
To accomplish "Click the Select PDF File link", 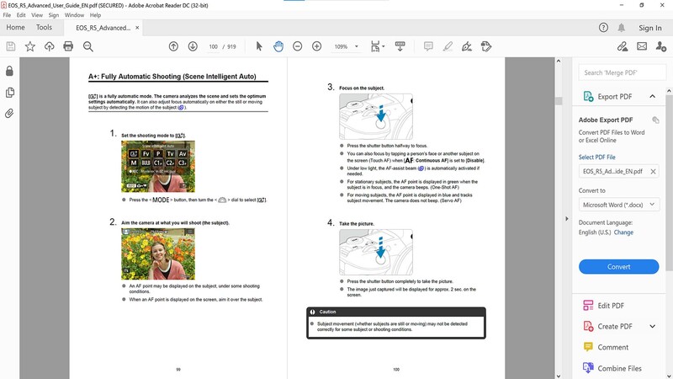I will pyautogui.click(x=596, y=157).
